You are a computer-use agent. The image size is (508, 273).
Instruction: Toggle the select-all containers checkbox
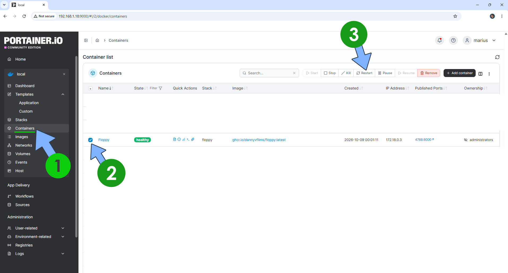pos(90,88)
